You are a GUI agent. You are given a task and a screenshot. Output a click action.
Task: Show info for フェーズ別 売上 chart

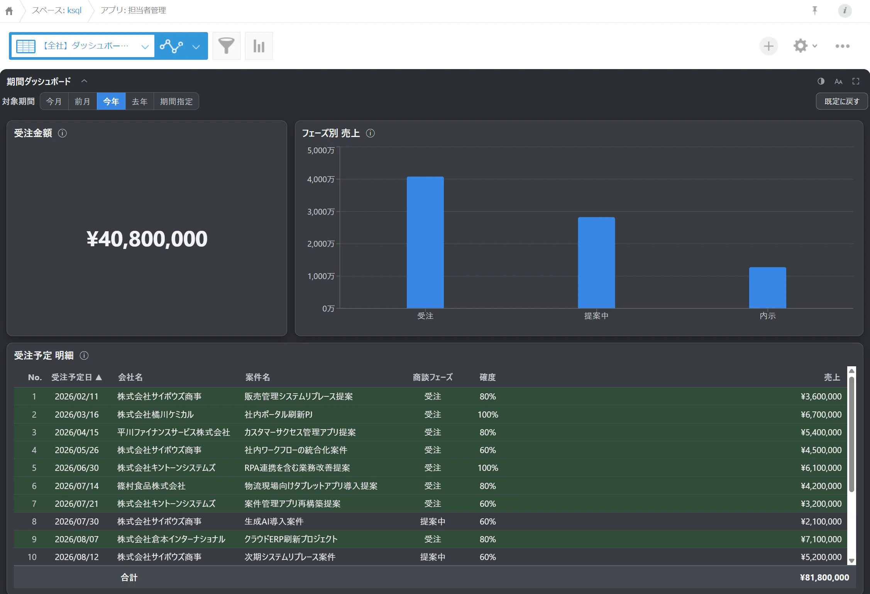click(370, 133)
